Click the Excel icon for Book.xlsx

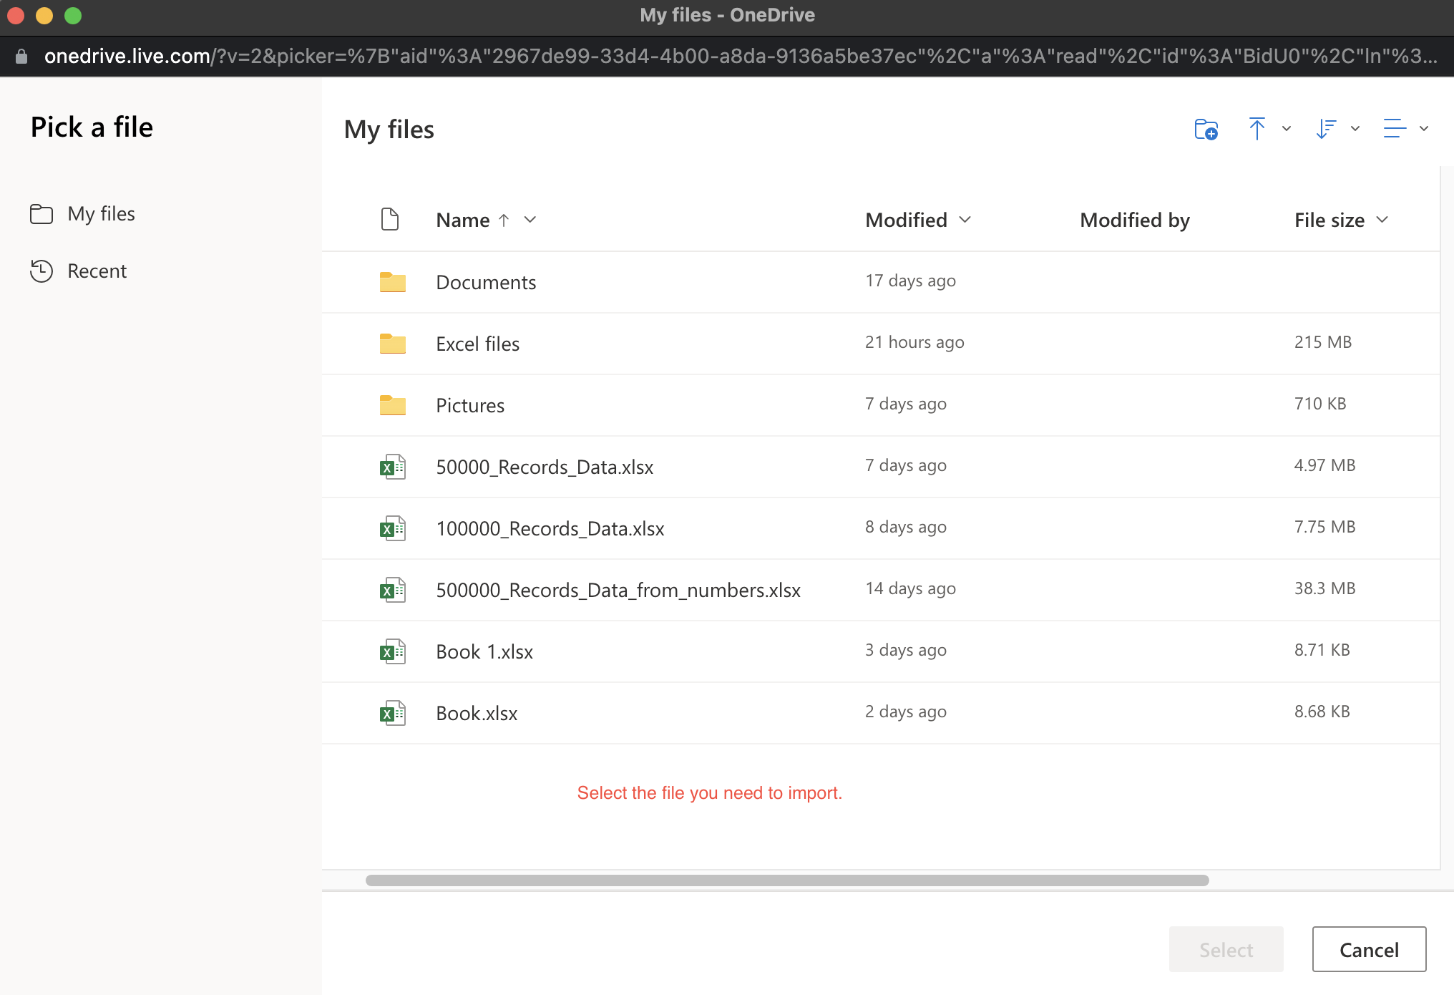(393, 713)
